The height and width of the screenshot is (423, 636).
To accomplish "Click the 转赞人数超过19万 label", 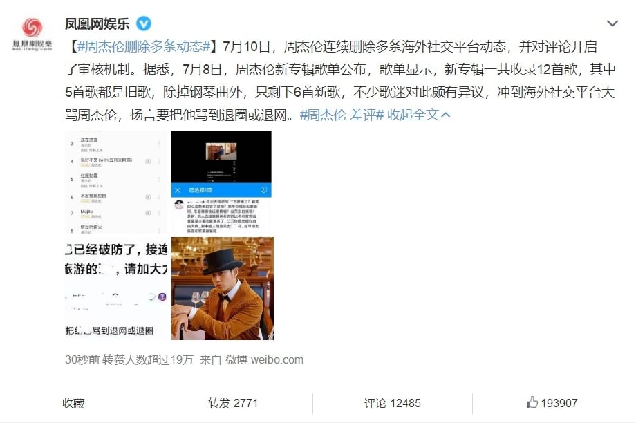I will click(148, 359).
